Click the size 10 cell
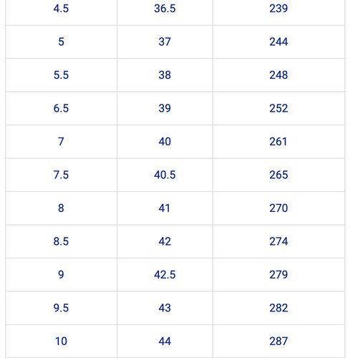Image resolution: width=358 pixels, height=358 pixels. [x=61, y=342]
